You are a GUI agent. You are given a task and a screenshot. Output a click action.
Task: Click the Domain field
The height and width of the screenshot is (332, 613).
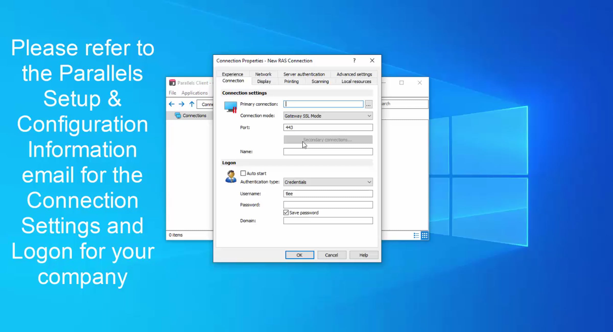tap(328, 221)
